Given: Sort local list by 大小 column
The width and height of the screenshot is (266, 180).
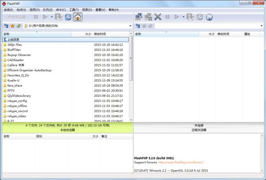Looking at the screenshot, I should tap(82, 34).
